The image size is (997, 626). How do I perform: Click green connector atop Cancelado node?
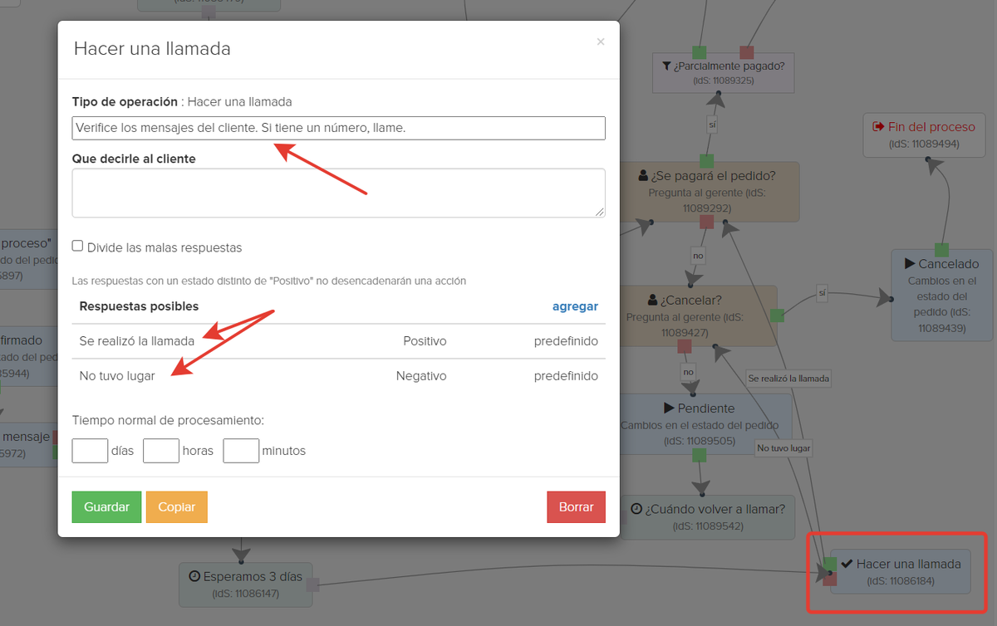(941, 250)
